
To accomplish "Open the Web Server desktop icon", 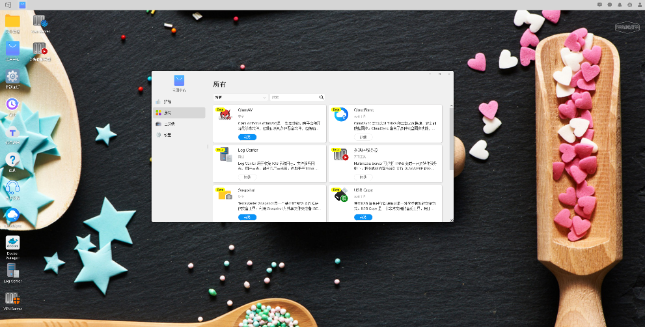I will 40,21.
